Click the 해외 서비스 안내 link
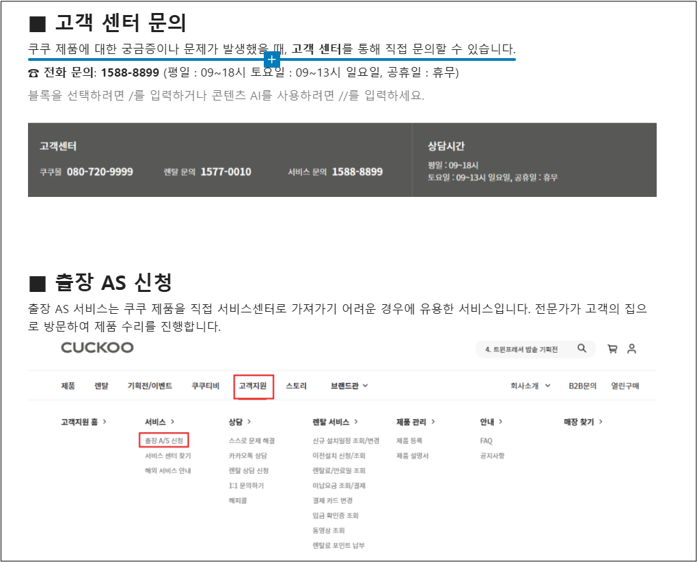Screen dimensions: 697x562 [168, 471]
